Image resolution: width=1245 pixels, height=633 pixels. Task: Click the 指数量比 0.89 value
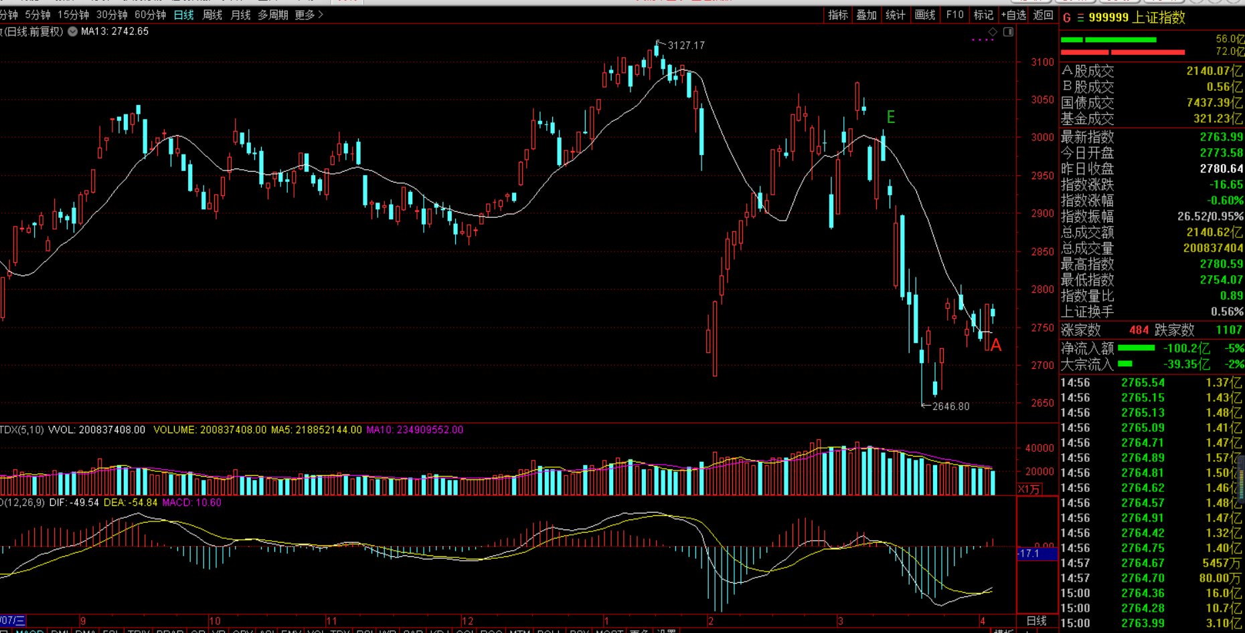click(x=1231, y=296)
